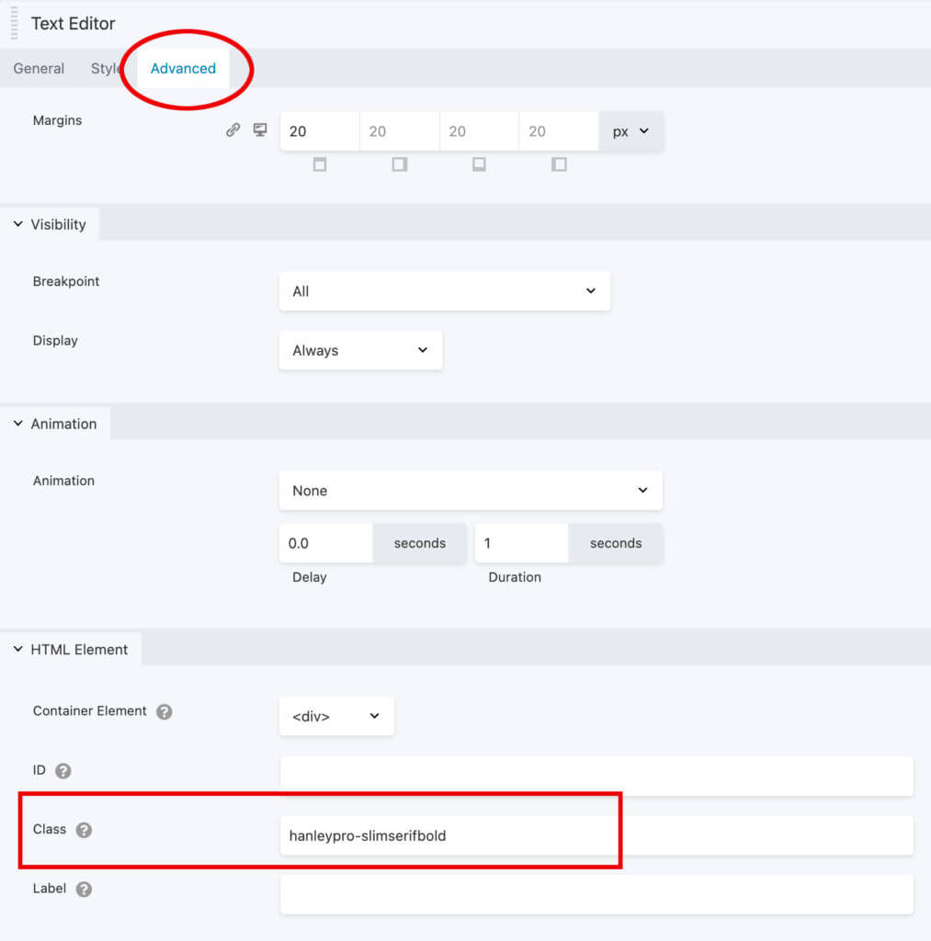Open the Display dropdown set to Always

pos(360,350)
